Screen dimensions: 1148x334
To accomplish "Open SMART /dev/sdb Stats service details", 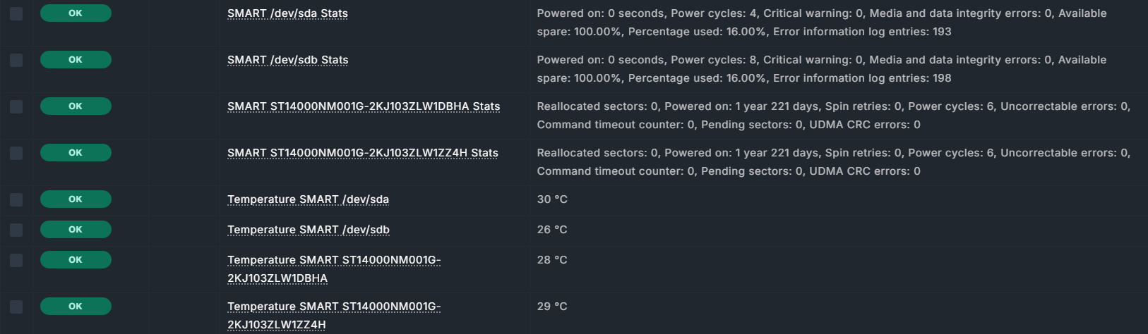I will tap(287, 60).
